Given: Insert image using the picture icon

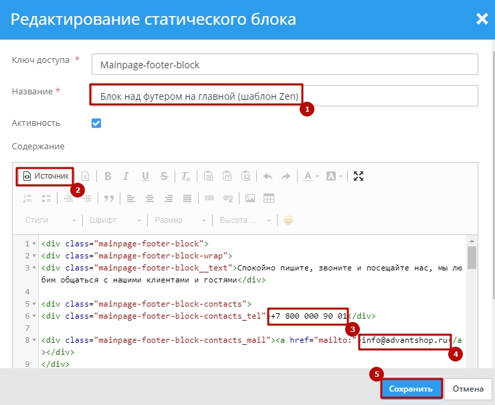Looking at the screenshot, I should [x=250, y=198].
